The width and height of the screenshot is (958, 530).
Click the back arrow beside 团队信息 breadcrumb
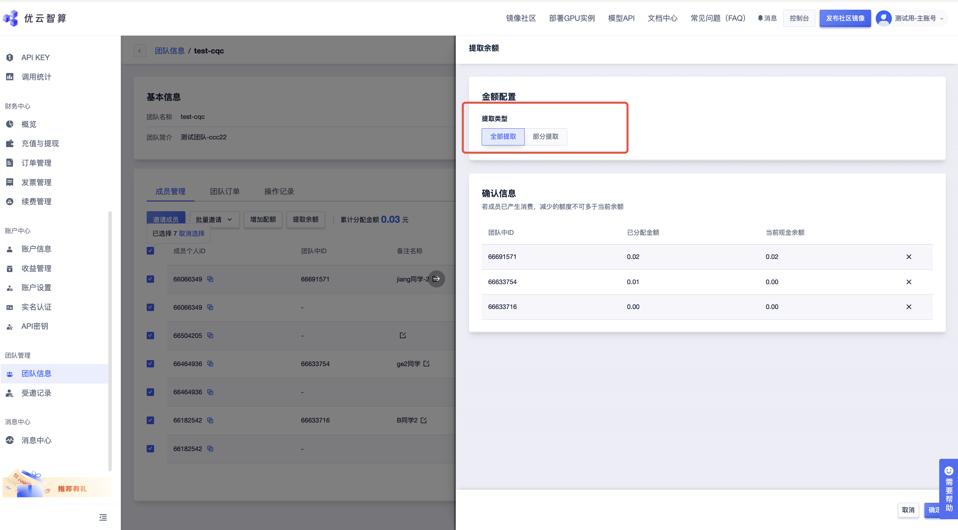point(140,51)
